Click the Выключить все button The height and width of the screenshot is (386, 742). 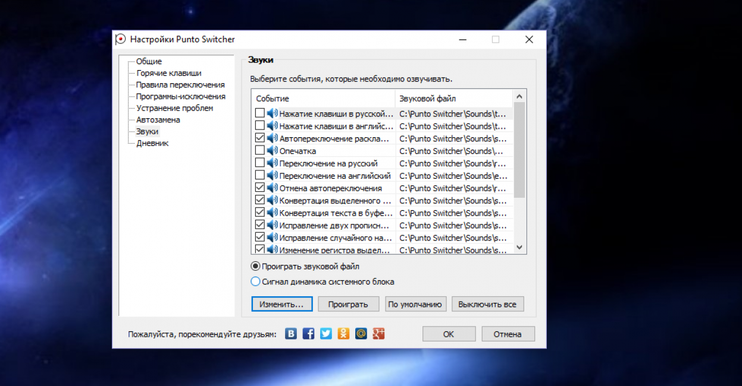(x=487, y=304)
